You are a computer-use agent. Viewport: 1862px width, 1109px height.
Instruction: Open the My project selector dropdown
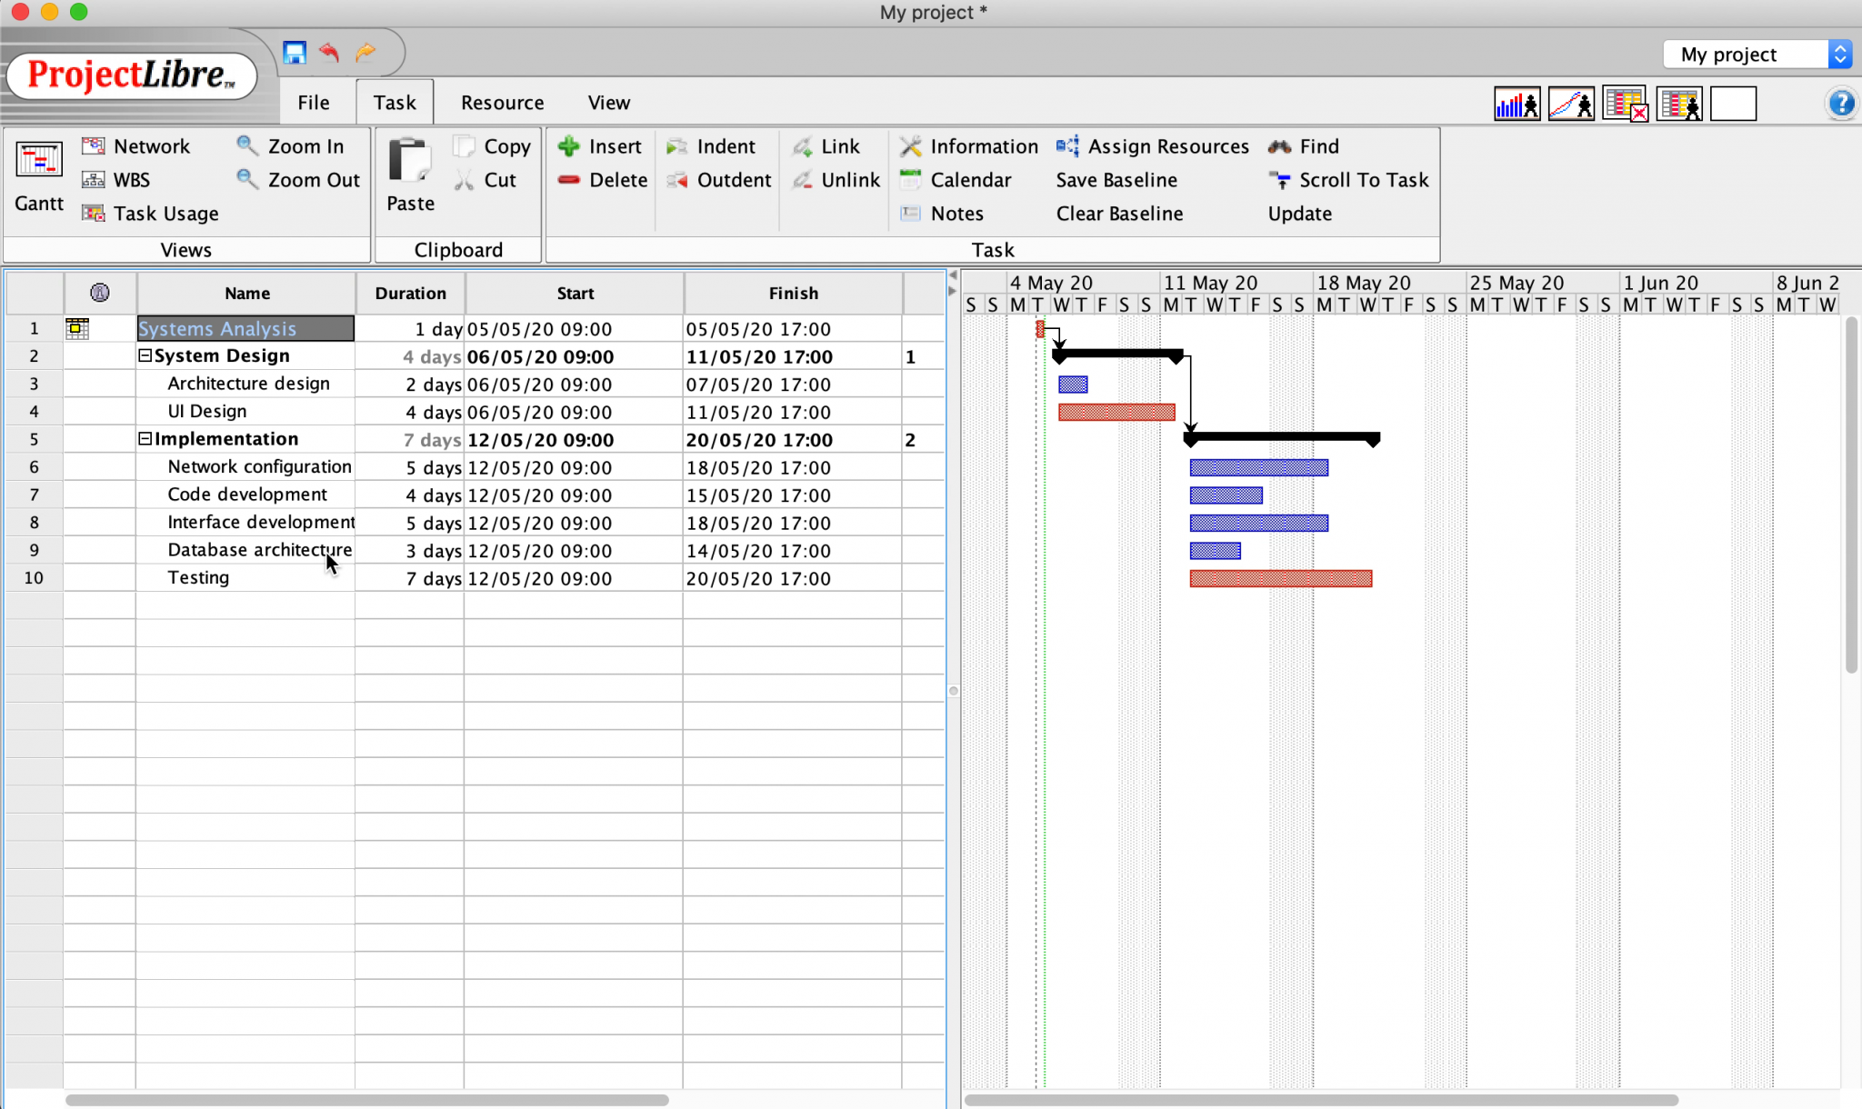[x=1839, y=55]
